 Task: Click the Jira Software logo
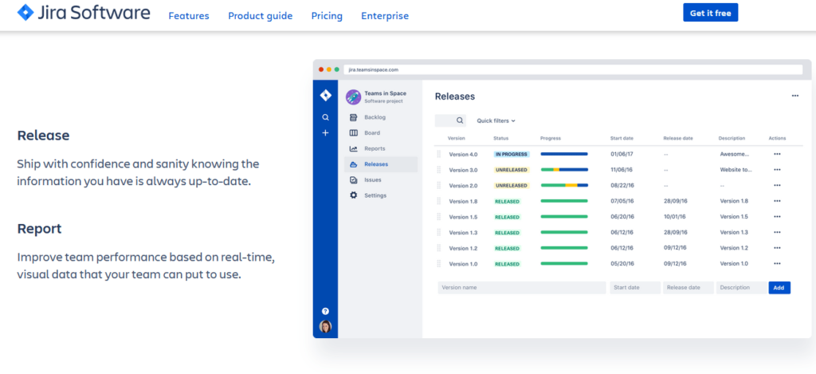coord(84,13)
